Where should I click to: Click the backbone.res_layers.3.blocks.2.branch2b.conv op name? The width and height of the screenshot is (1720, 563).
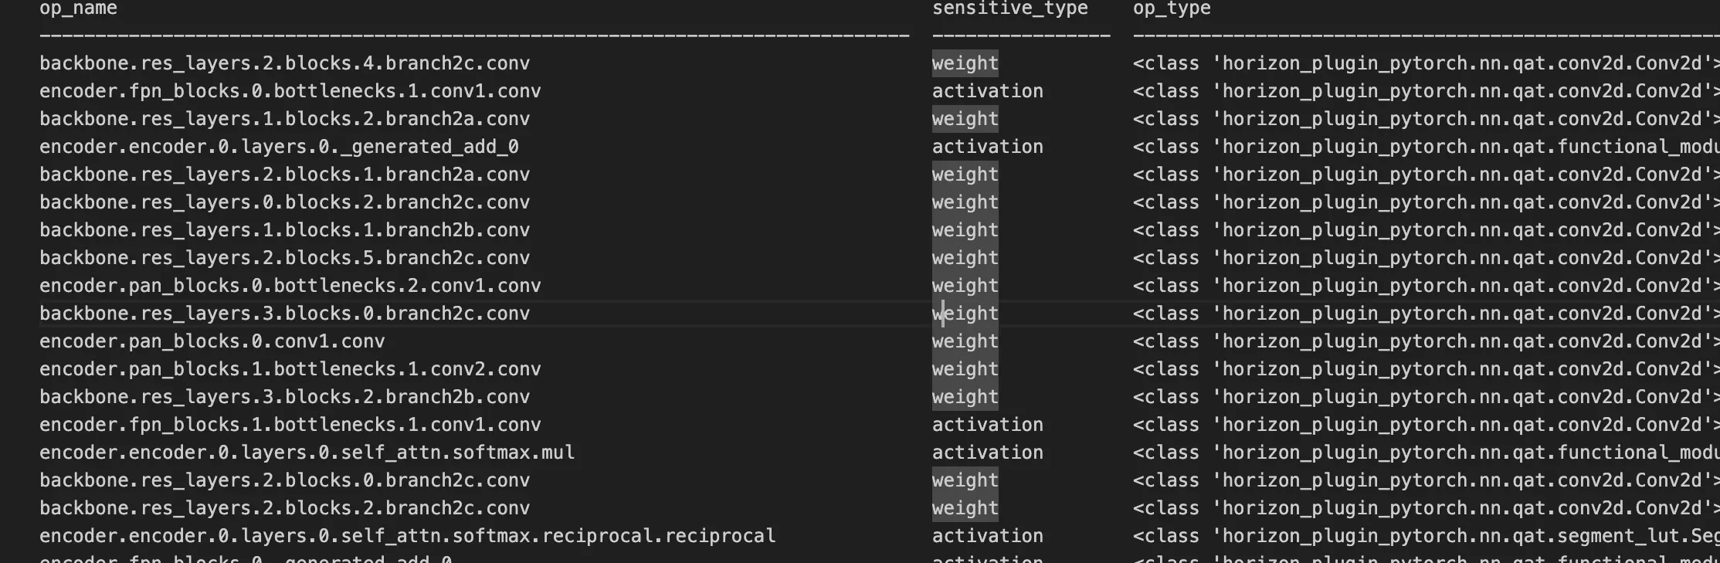point(284,397)
